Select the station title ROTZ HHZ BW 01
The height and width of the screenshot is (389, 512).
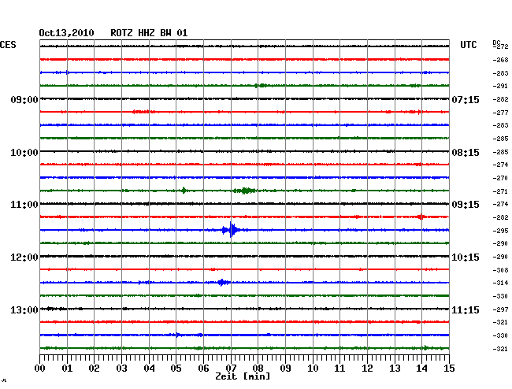point(149,33)
